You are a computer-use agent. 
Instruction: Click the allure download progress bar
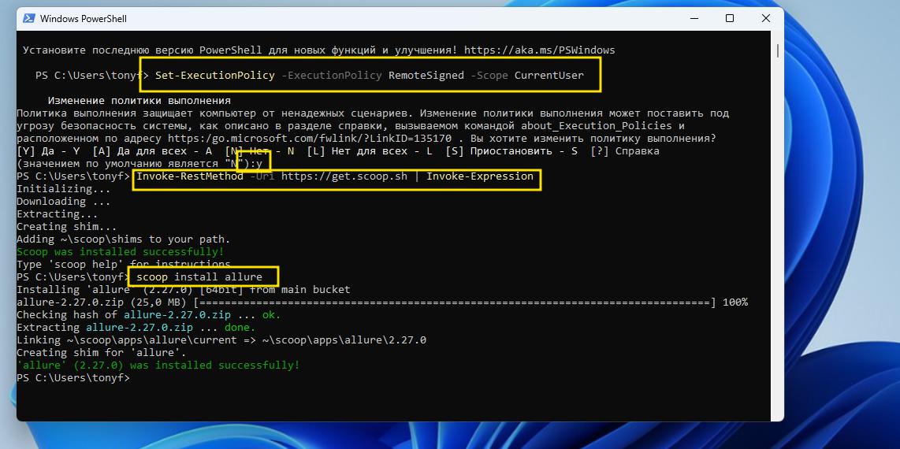(456, 302)
